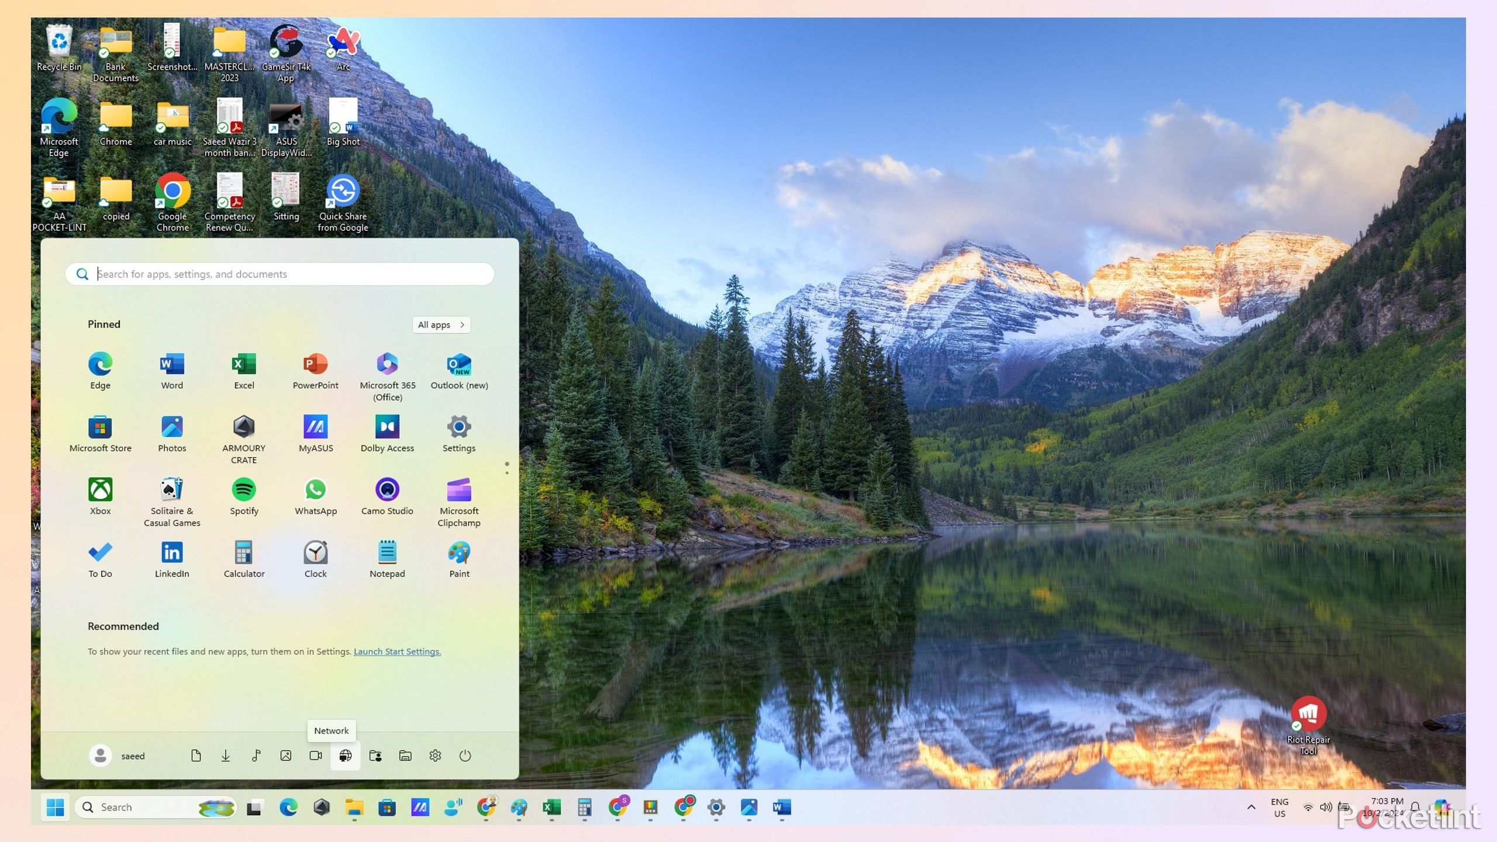Screen dimensions: 1497x842
Task: Launch PowerPoint from pinned apps
Action: click(316, 371)
